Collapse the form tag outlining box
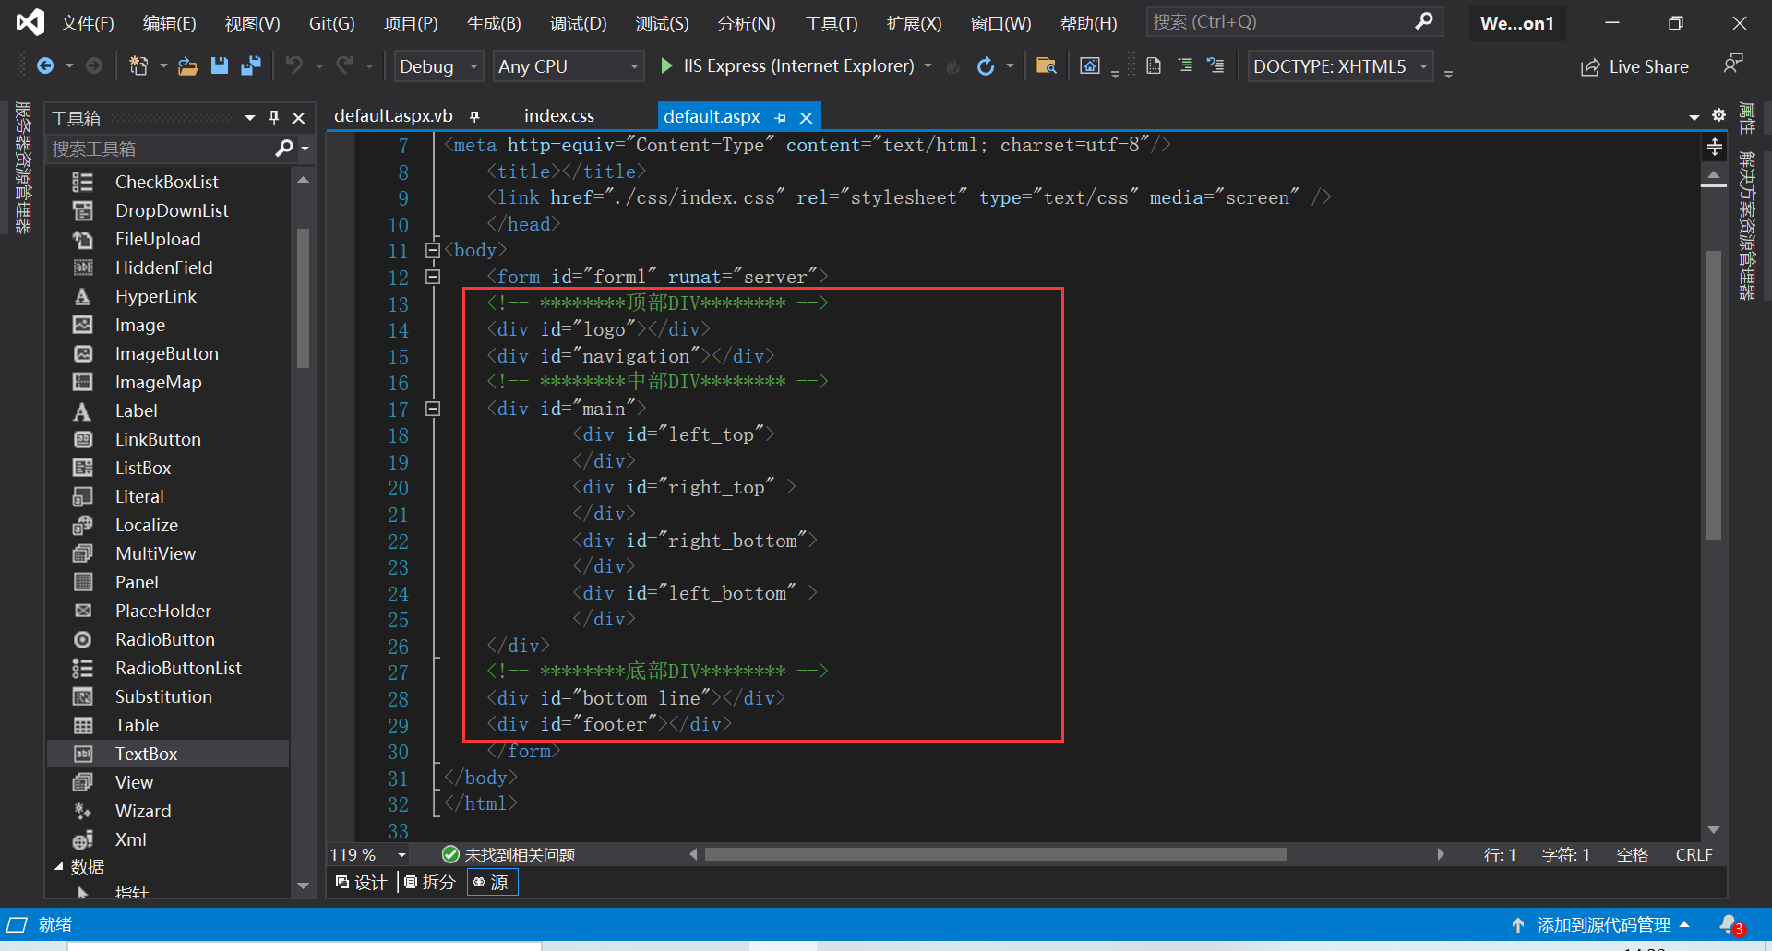This screenshot has width=1772, height=951. pos(432,277)
